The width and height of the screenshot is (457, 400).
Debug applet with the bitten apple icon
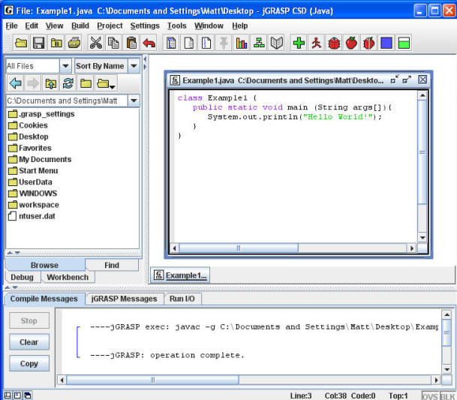[x=369, y=43]
